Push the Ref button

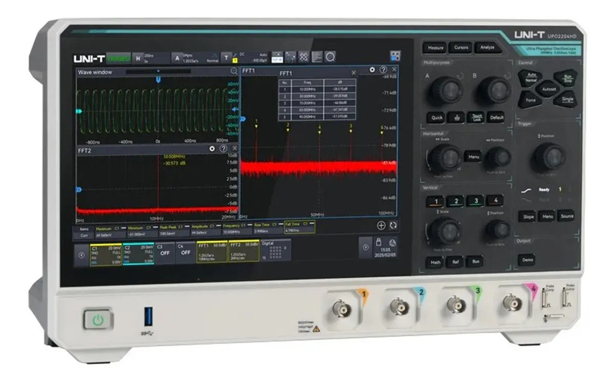(x=456, y=262)
